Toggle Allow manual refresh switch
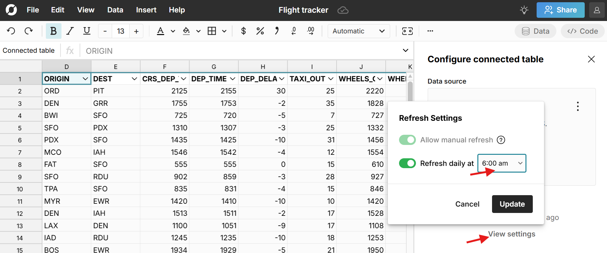Image resolution: width=607 pixels, height=253 pixels. tap(407, 140)
